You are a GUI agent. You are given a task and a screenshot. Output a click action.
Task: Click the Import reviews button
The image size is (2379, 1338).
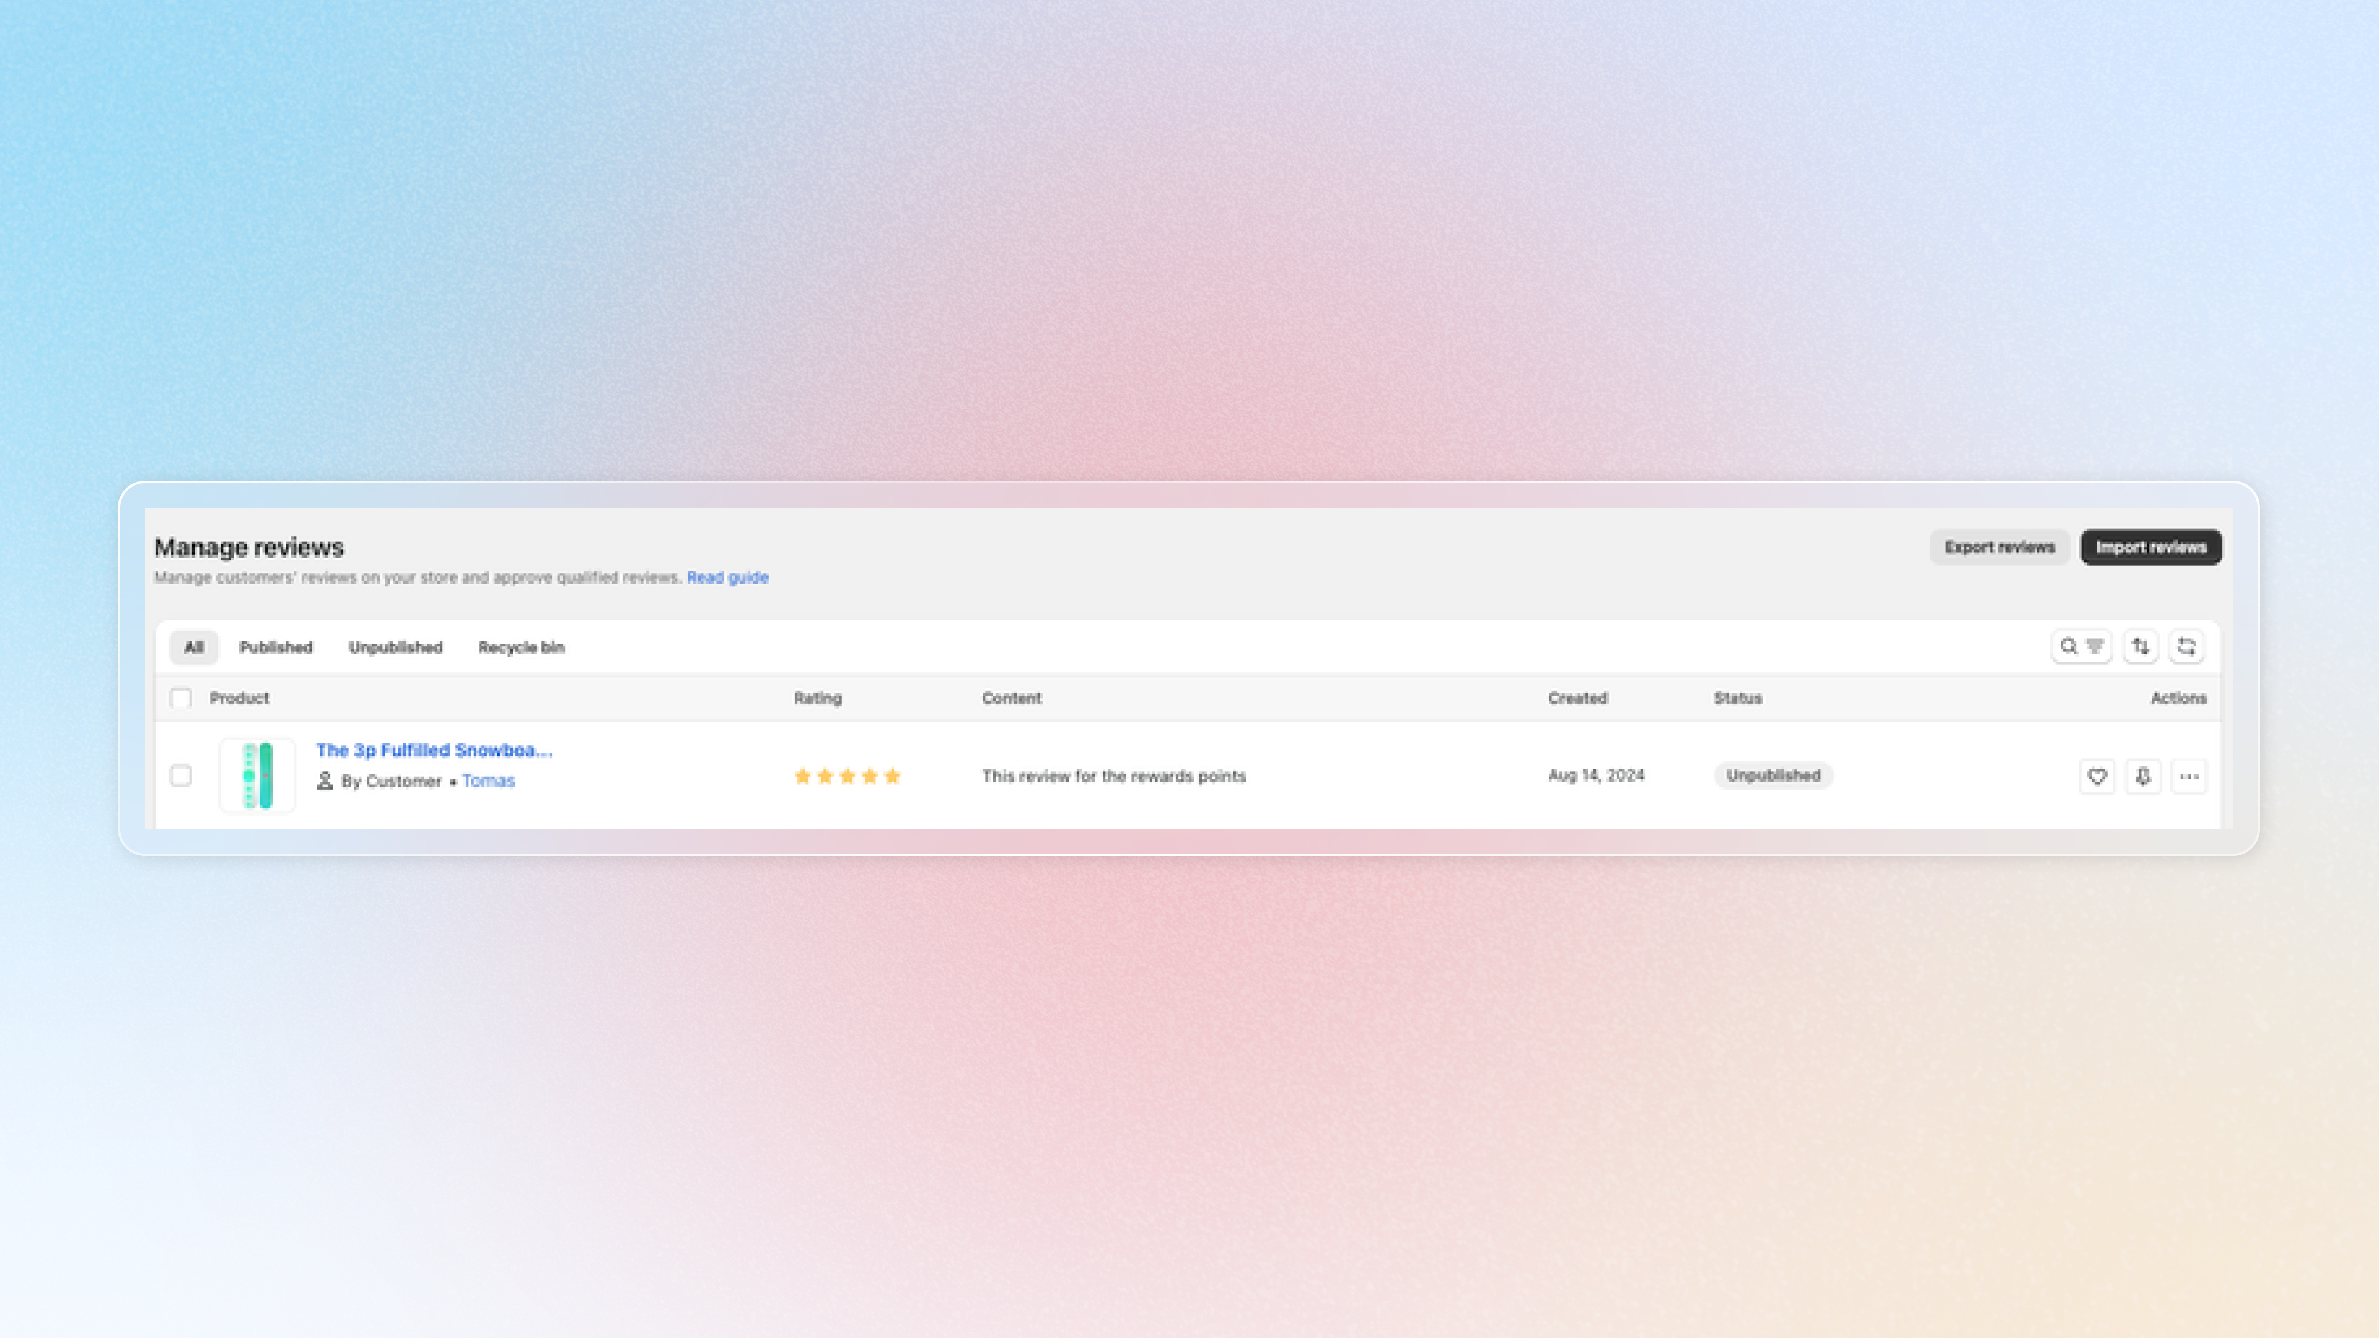point(2151,548)
